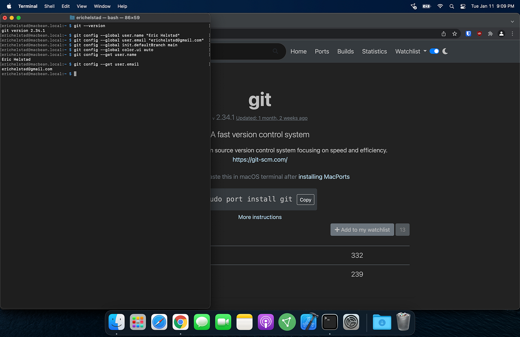Open the More instructions link
This screenshot has height=337, width=520.
(x=260, y=217)
